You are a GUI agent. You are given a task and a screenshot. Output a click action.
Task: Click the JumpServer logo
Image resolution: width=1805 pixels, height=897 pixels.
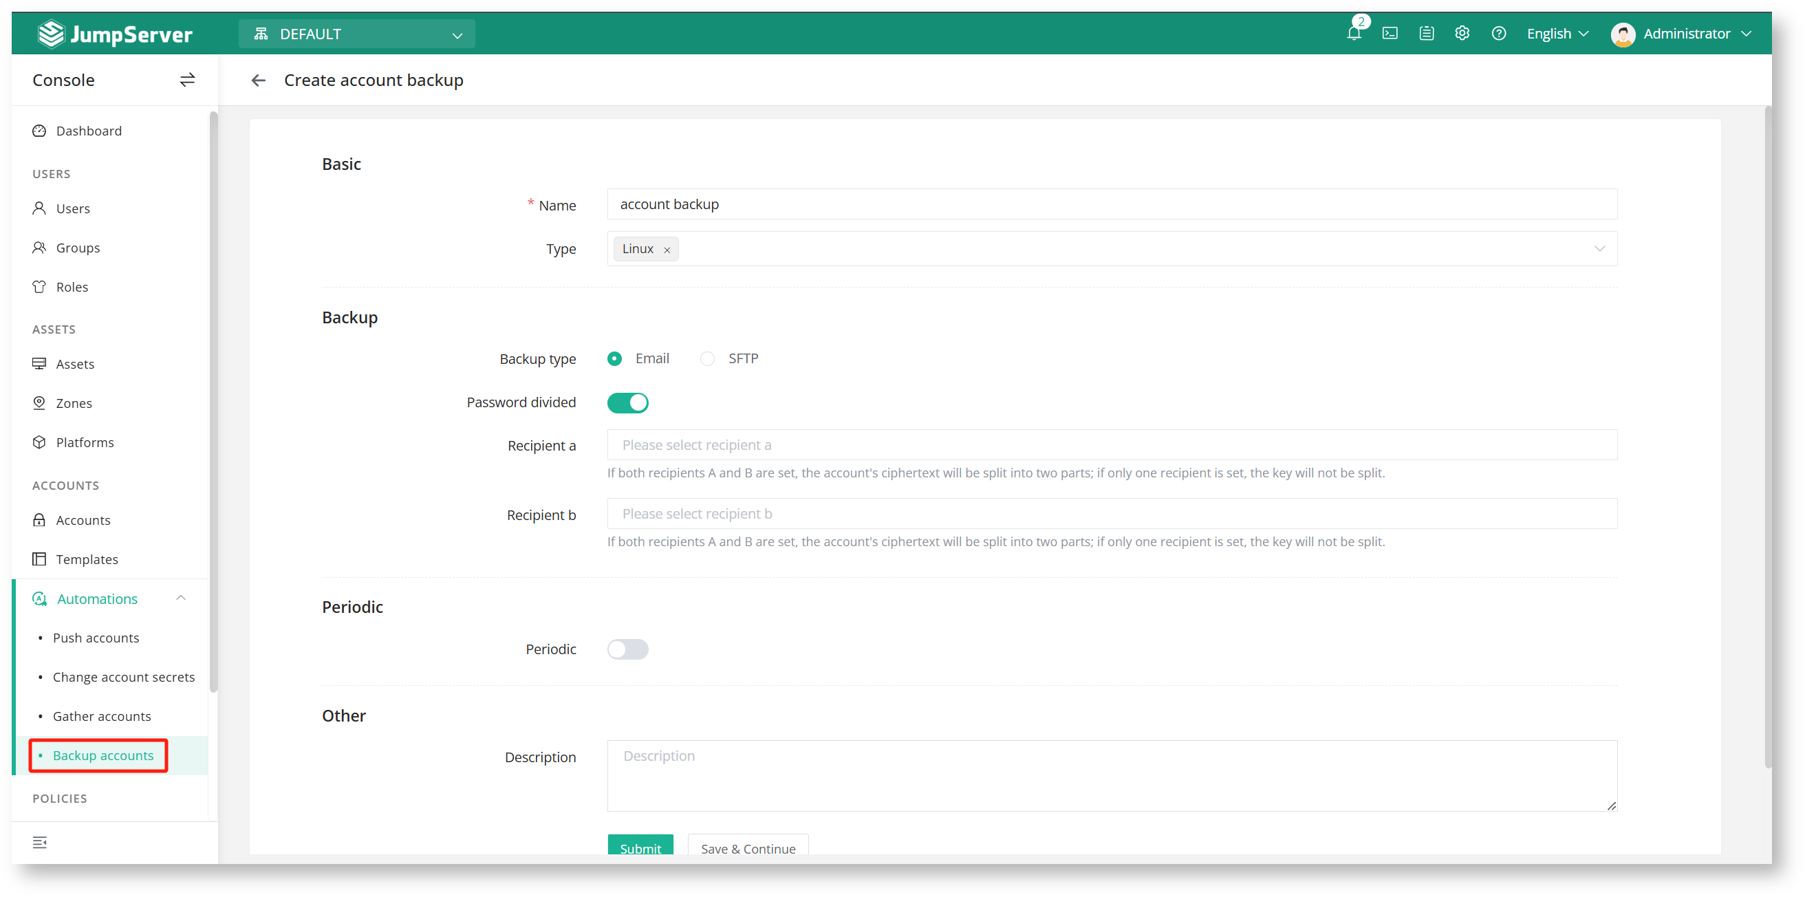(x=116, y=34)
